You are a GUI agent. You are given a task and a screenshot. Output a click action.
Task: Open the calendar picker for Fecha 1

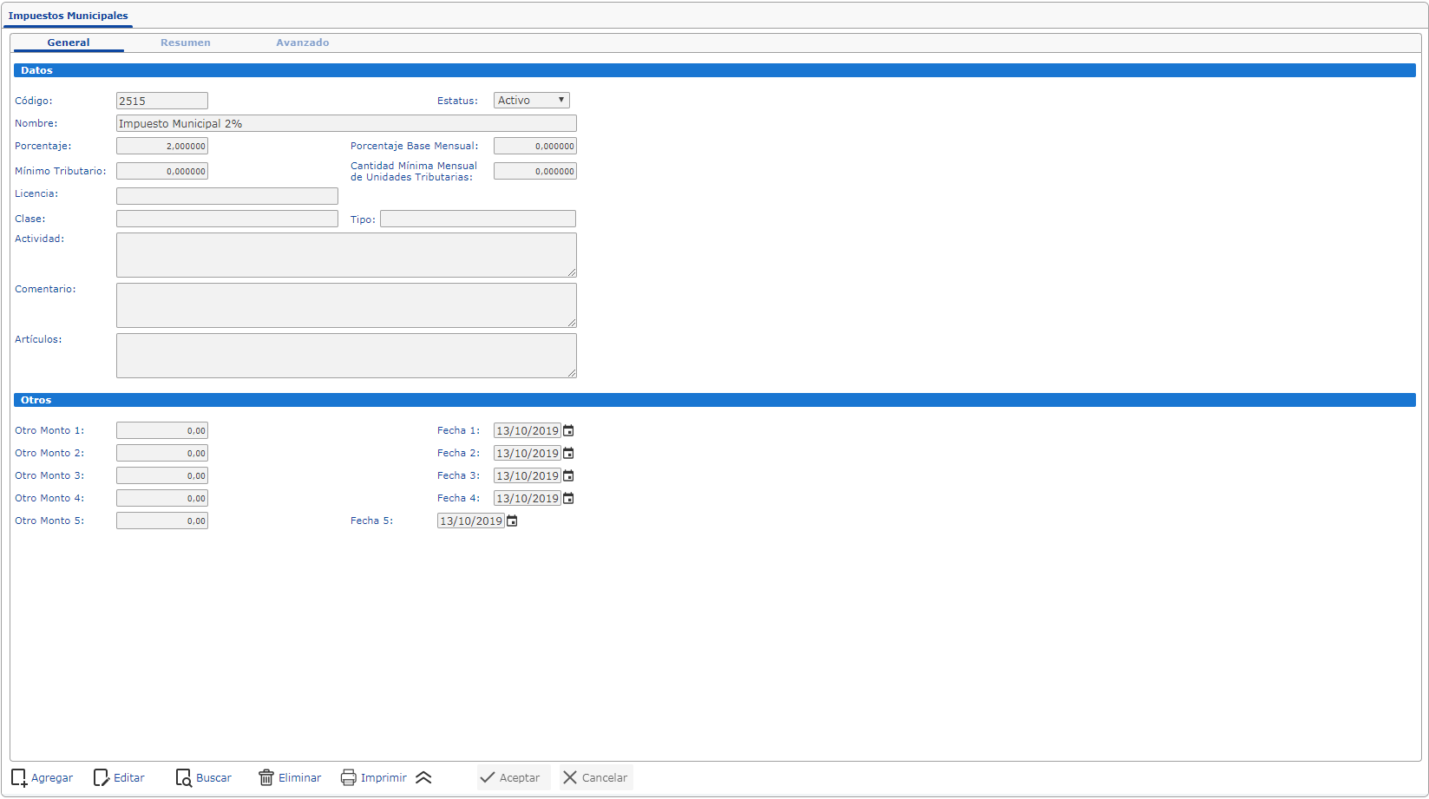point(569,431)
